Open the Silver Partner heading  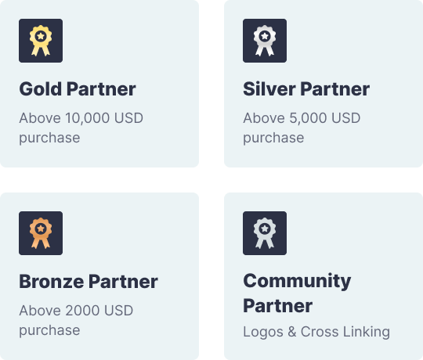306,89
